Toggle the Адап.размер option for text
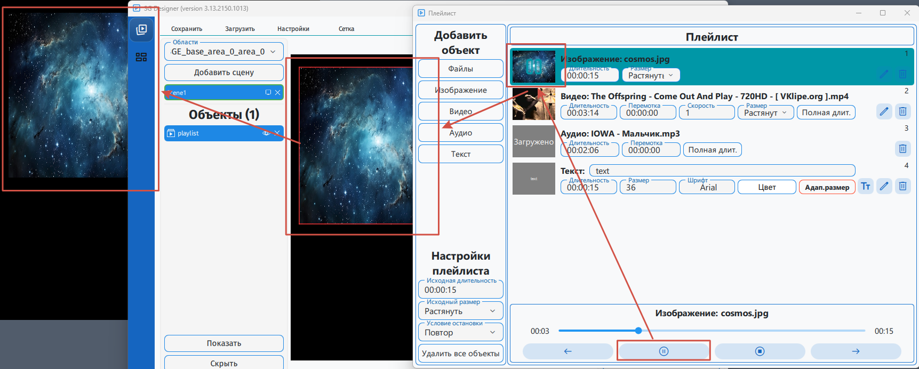This screenshot has width=919, height=369. click(x=827, y=187)
